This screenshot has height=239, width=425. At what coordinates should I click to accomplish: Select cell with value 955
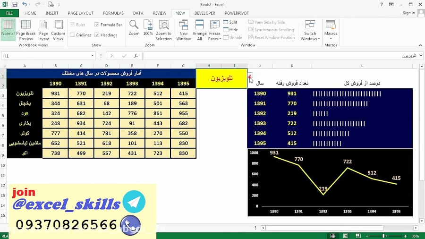point(183,113)
